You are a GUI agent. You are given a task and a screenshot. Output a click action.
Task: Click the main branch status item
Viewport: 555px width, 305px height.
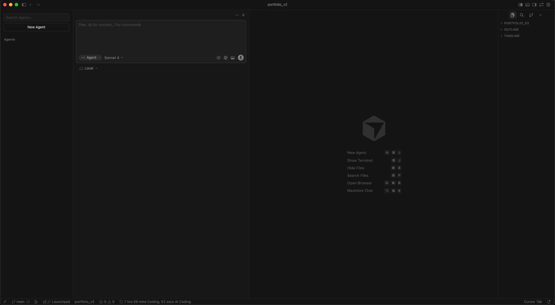pos(18,302)
